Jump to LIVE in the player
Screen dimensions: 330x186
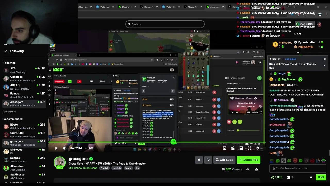point(90,148)
